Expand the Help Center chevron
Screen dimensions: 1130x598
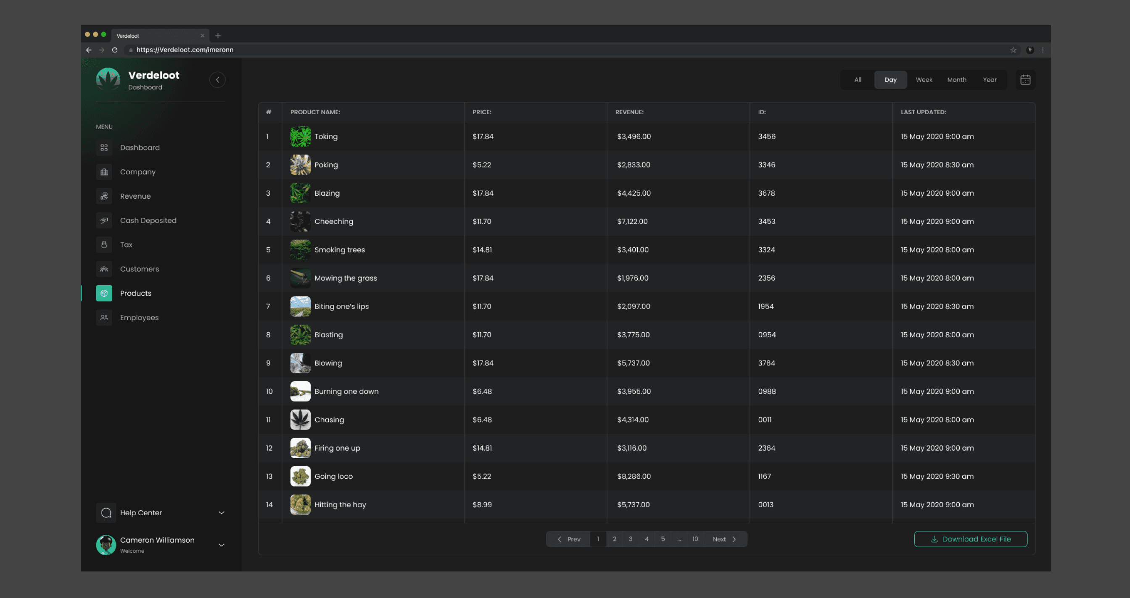pos(222,513)
